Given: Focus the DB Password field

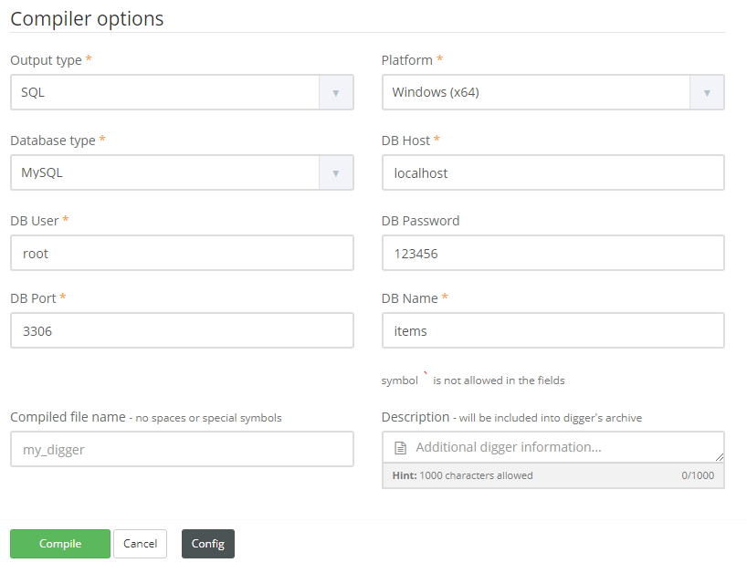Looking at the screenshot, I should tap(553, 253).
